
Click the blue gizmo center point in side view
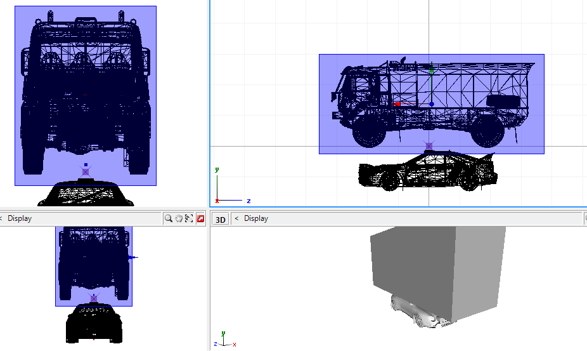431,103
